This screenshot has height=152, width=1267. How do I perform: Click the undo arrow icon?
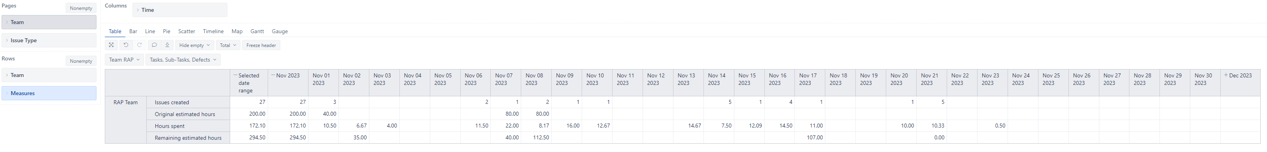[126, 45]
